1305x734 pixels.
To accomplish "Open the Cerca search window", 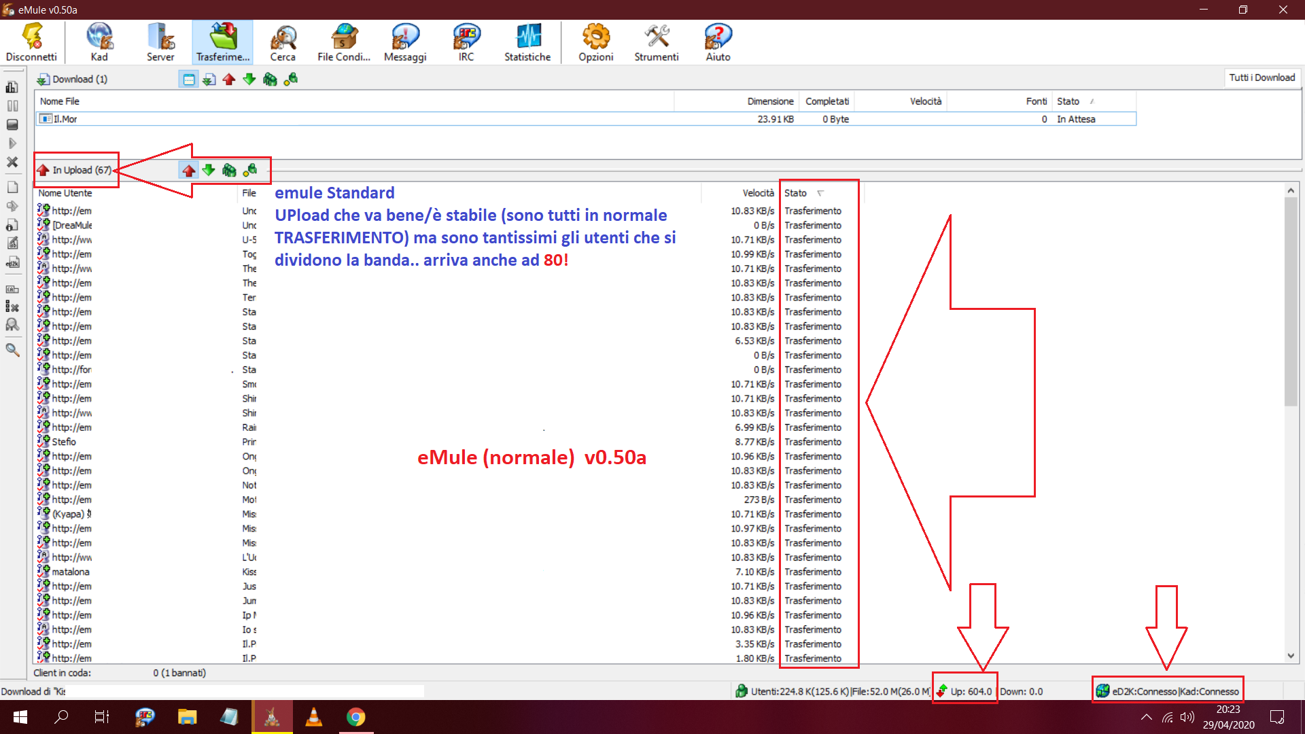I will click(283, 42).
